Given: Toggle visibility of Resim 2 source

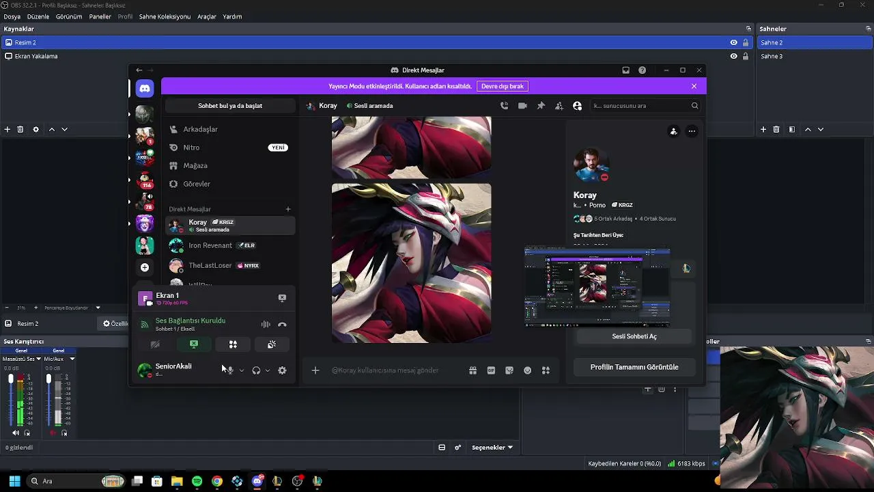Looking at the screenshot, I should [734, 42].
